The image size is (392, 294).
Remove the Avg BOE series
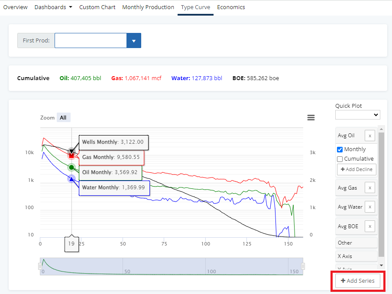(x=370, y=226)
